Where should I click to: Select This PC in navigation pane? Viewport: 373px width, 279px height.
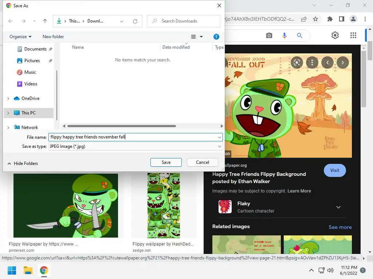click(28, 113)
